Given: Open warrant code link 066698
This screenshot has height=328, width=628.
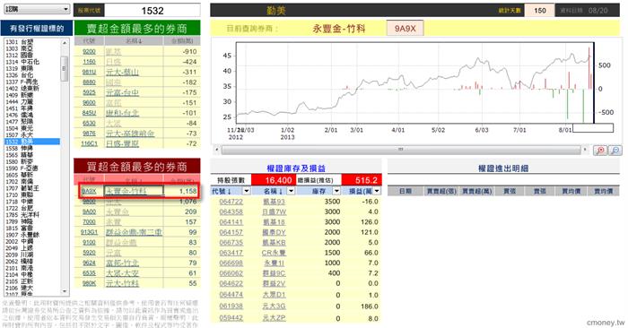Looking at the screenshot, I should [x=231, y=263].
